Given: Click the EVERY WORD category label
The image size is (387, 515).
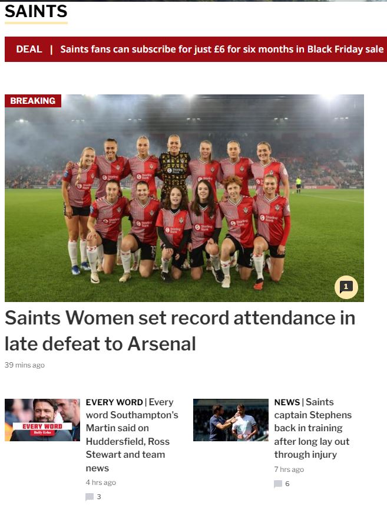Looking at the screenshot, I should point(114,402).
